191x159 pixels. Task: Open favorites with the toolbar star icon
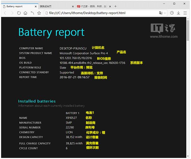[x=39, y=13]
